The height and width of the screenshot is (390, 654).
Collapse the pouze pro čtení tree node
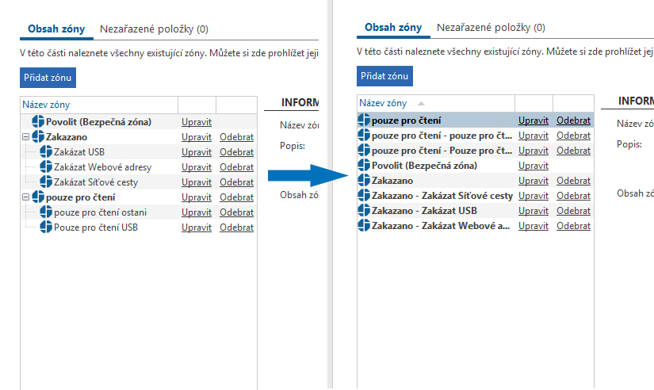26,197
